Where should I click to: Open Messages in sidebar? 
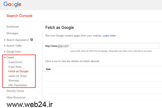click(x=12, y=33)
